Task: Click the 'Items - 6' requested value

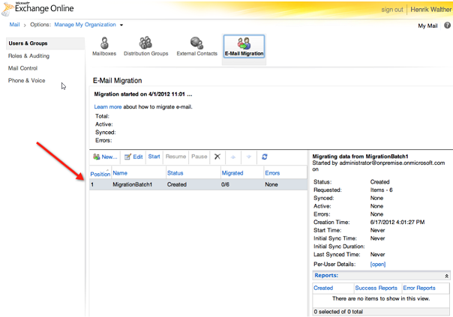Action: point(381,190)
